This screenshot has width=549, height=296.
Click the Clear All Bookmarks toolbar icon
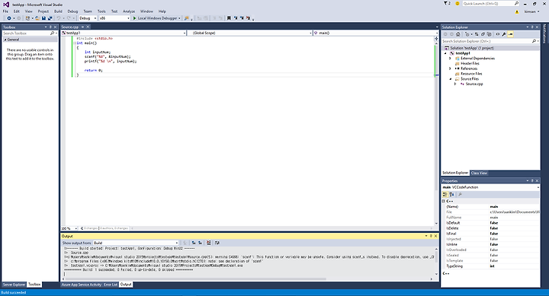tap(248, 18)
